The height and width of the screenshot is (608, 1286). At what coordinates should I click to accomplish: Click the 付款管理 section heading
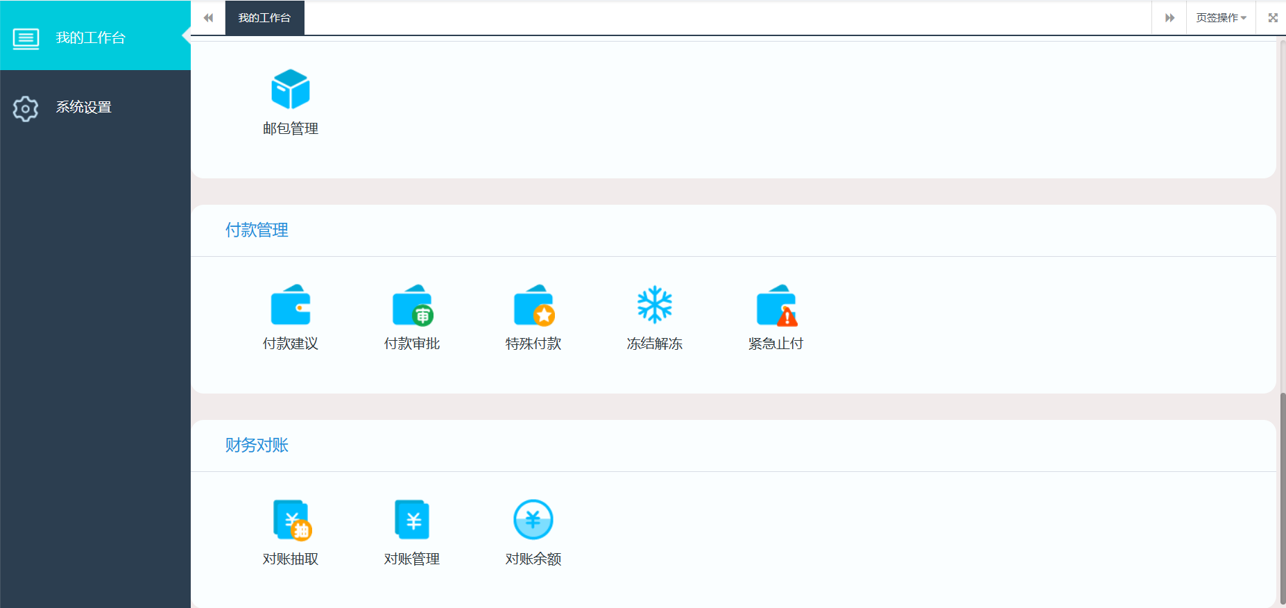point(257,230)
